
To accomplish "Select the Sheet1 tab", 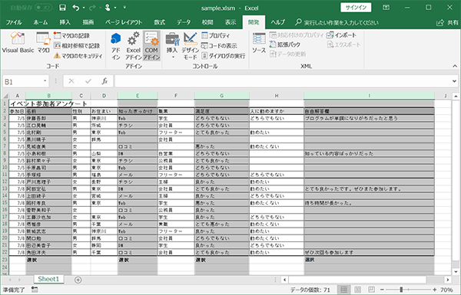I will click(x=48, y=279).
